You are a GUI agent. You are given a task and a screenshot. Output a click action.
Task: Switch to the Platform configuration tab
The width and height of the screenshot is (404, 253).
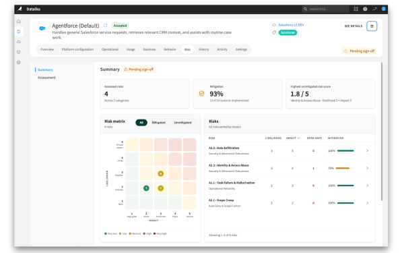[x=77, y=49]
